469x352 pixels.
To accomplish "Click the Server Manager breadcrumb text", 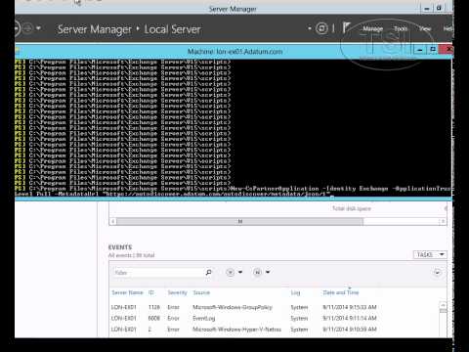I will tap(95, 29).
